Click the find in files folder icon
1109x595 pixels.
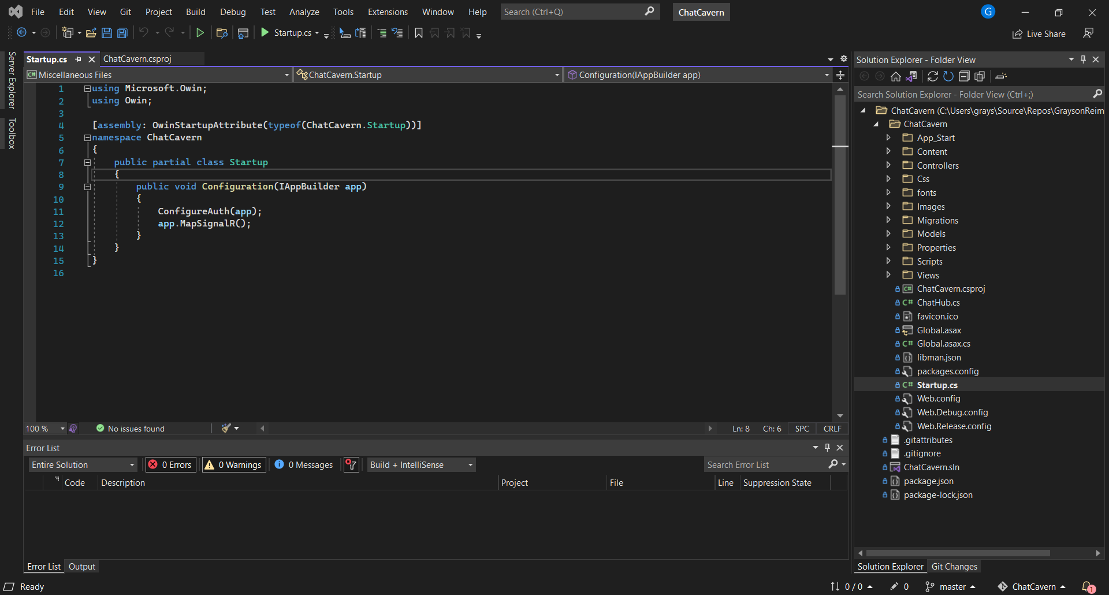point(222,33)
